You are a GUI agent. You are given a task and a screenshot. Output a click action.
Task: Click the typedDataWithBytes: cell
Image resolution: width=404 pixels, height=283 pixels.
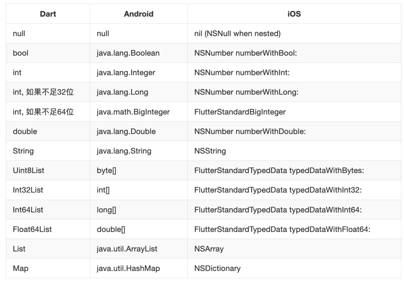294,170
